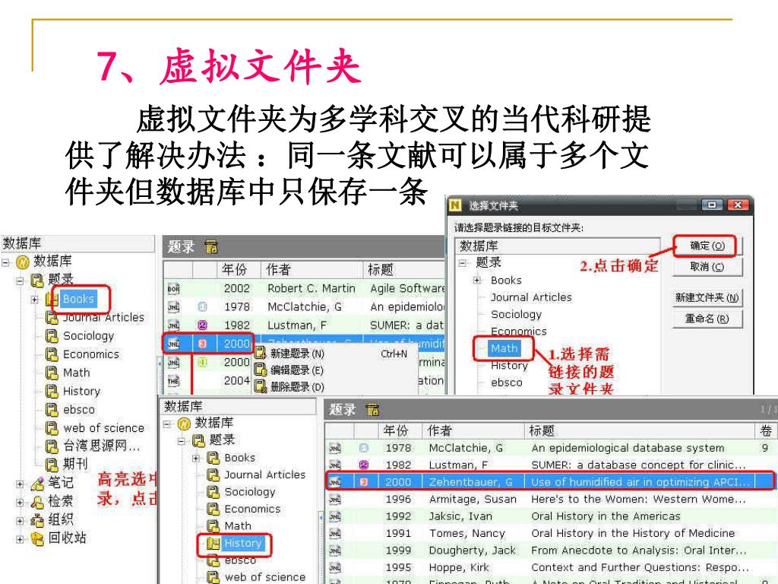This screenshot has height=584, width=778.
Task: Select ebsco in 选择文件夹 dialog
Action: (x=507, y=383)
